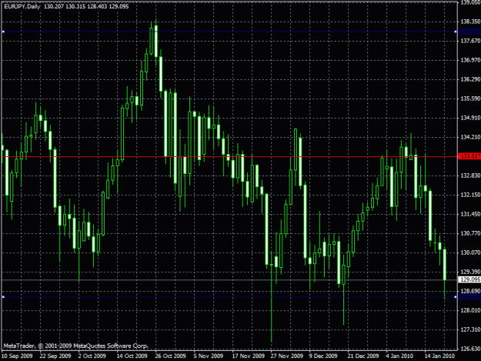
Task: Select the right handle of the lower blue line
Action: (x=456, y=297)
